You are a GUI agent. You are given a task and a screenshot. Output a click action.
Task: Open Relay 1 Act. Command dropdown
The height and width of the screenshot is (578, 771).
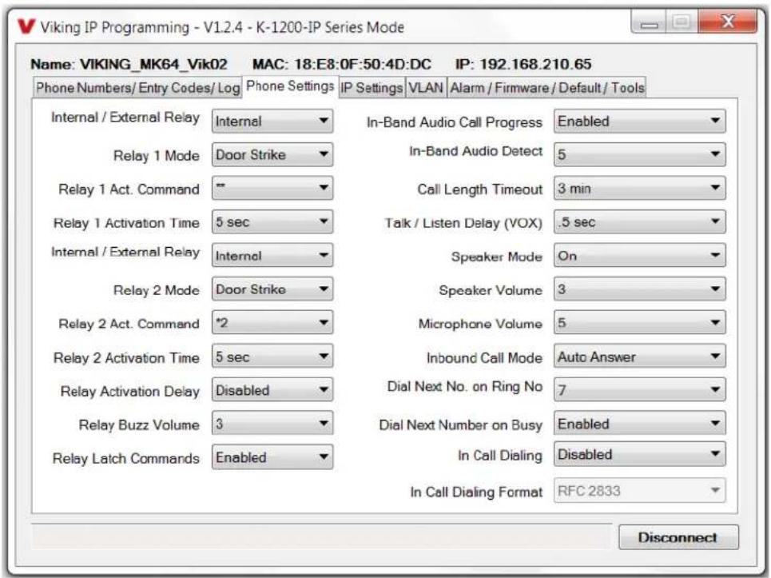pos(272,189)
